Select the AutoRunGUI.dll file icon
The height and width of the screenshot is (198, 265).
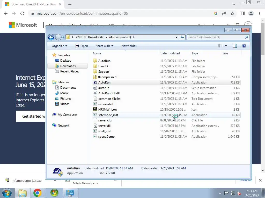(x=95, y=93)
